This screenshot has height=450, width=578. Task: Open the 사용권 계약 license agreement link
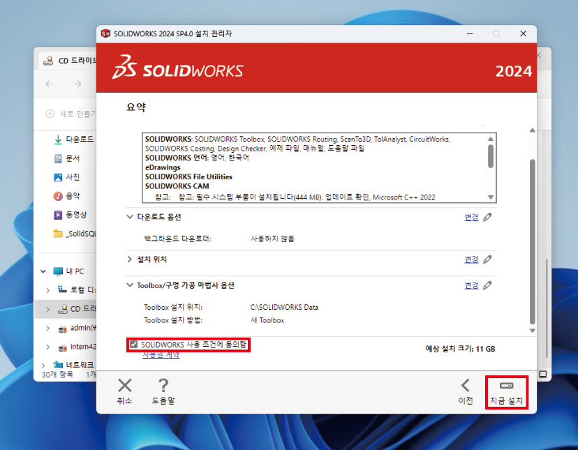click(x=161, y=355)
